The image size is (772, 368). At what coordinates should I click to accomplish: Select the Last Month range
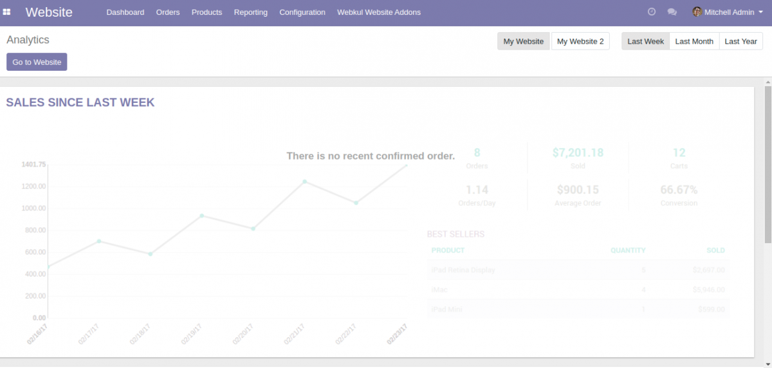click(x=694, y=41)
